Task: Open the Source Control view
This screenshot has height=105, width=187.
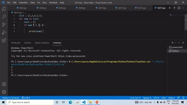Action: (x=4, y=24)
